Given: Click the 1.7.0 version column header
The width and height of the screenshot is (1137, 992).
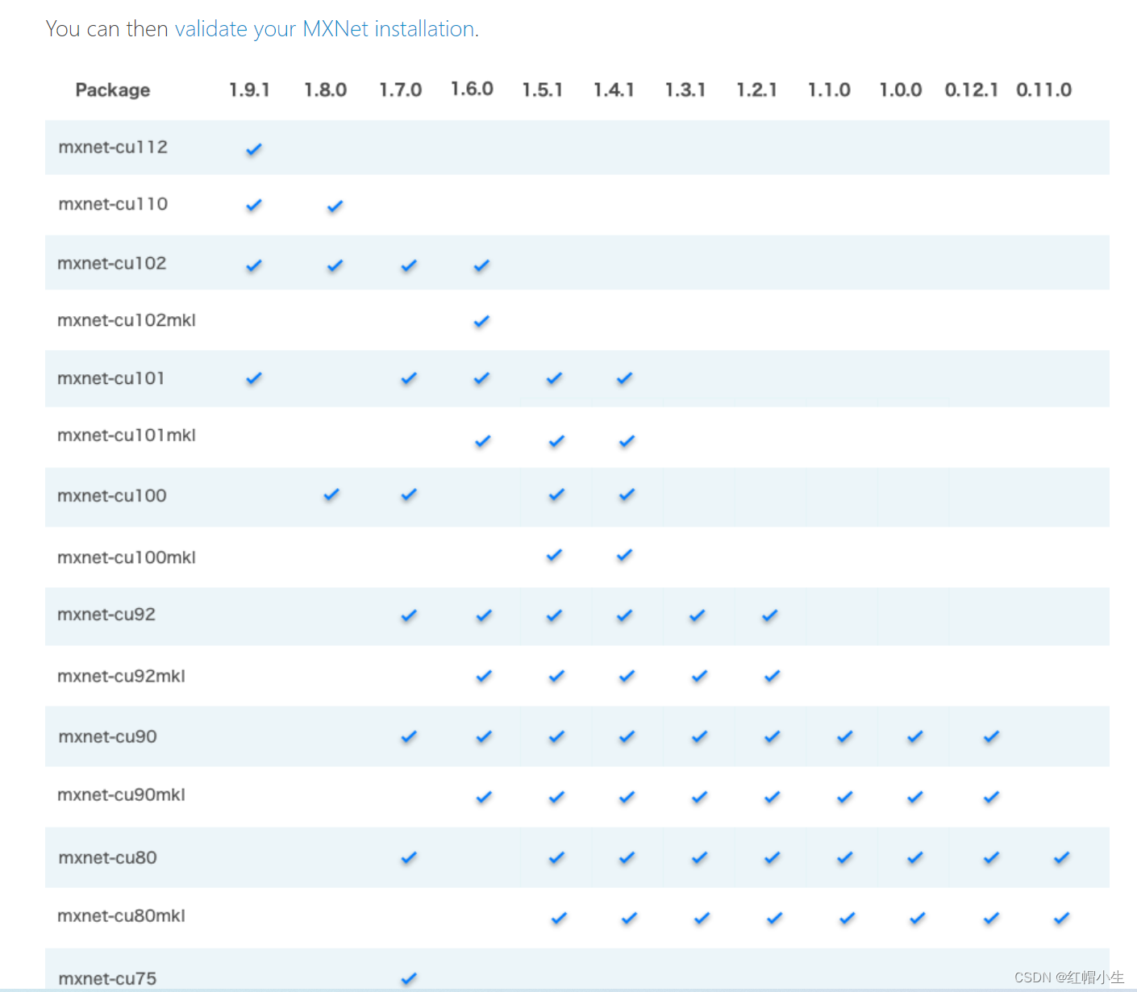Looking at the screenshot, I should pyautogui.click(x=401, y=90).
